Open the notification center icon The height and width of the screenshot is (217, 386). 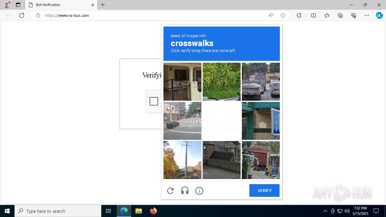tap(376, 211)
